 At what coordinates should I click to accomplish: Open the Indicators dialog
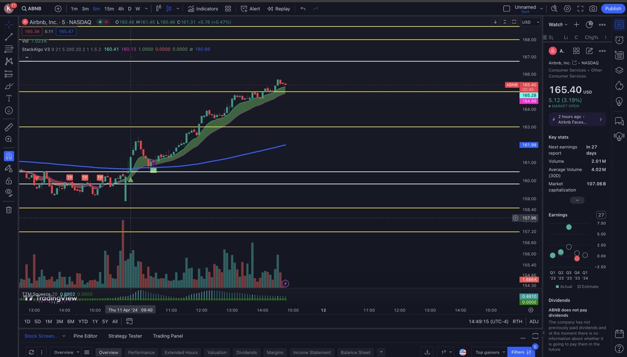pyautogui.click(x=203, y=9)
